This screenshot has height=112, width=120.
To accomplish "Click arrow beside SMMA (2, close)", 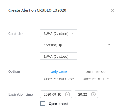I will tap(72, 33).
